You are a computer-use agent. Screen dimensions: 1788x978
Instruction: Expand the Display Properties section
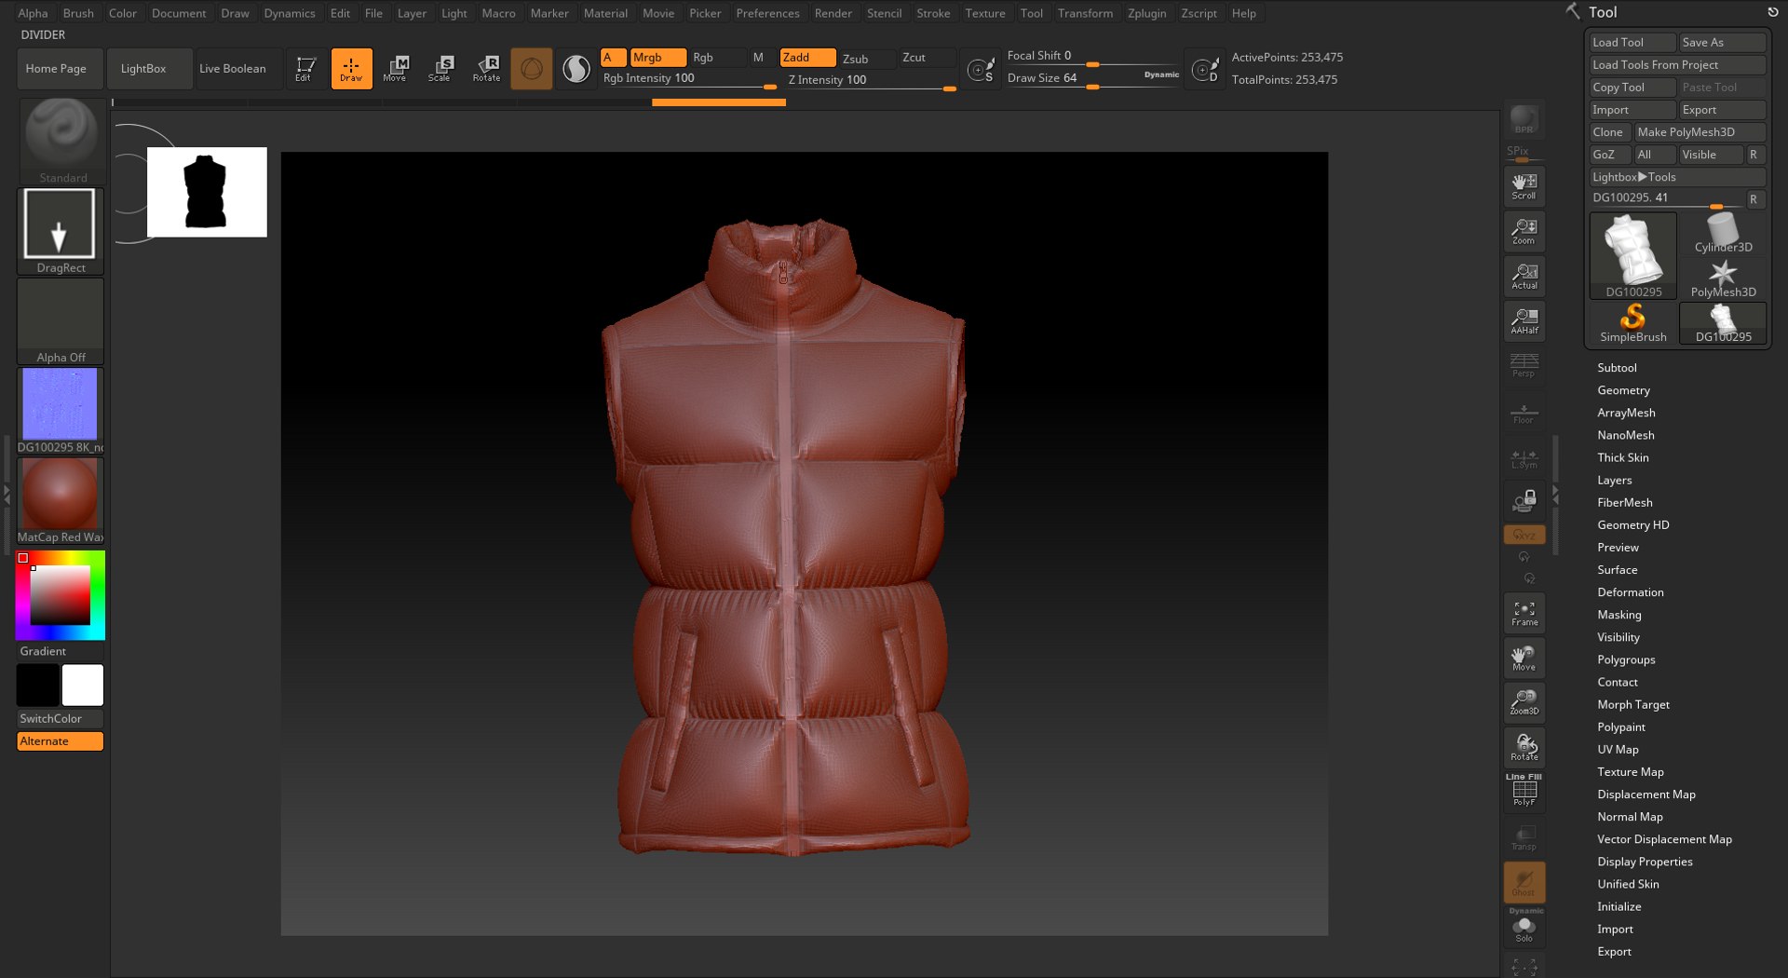(1645, 862)
